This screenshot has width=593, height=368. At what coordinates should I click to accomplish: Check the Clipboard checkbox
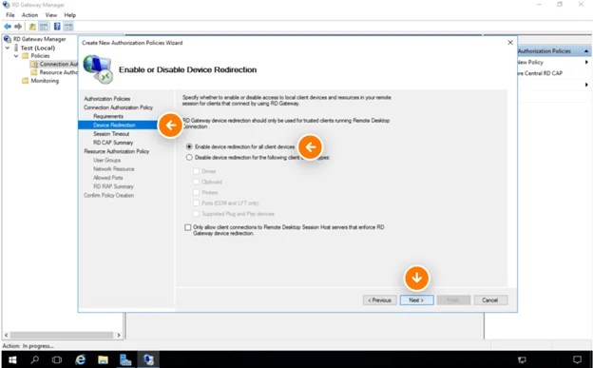click(x=196, y=182)
